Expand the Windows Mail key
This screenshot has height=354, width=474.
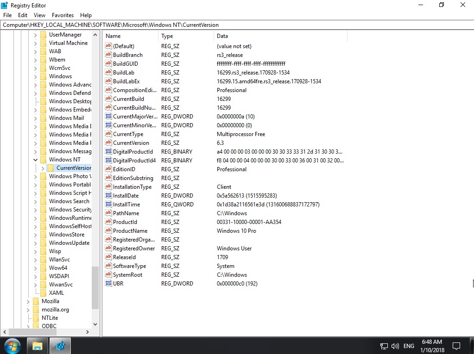(35, 118)
